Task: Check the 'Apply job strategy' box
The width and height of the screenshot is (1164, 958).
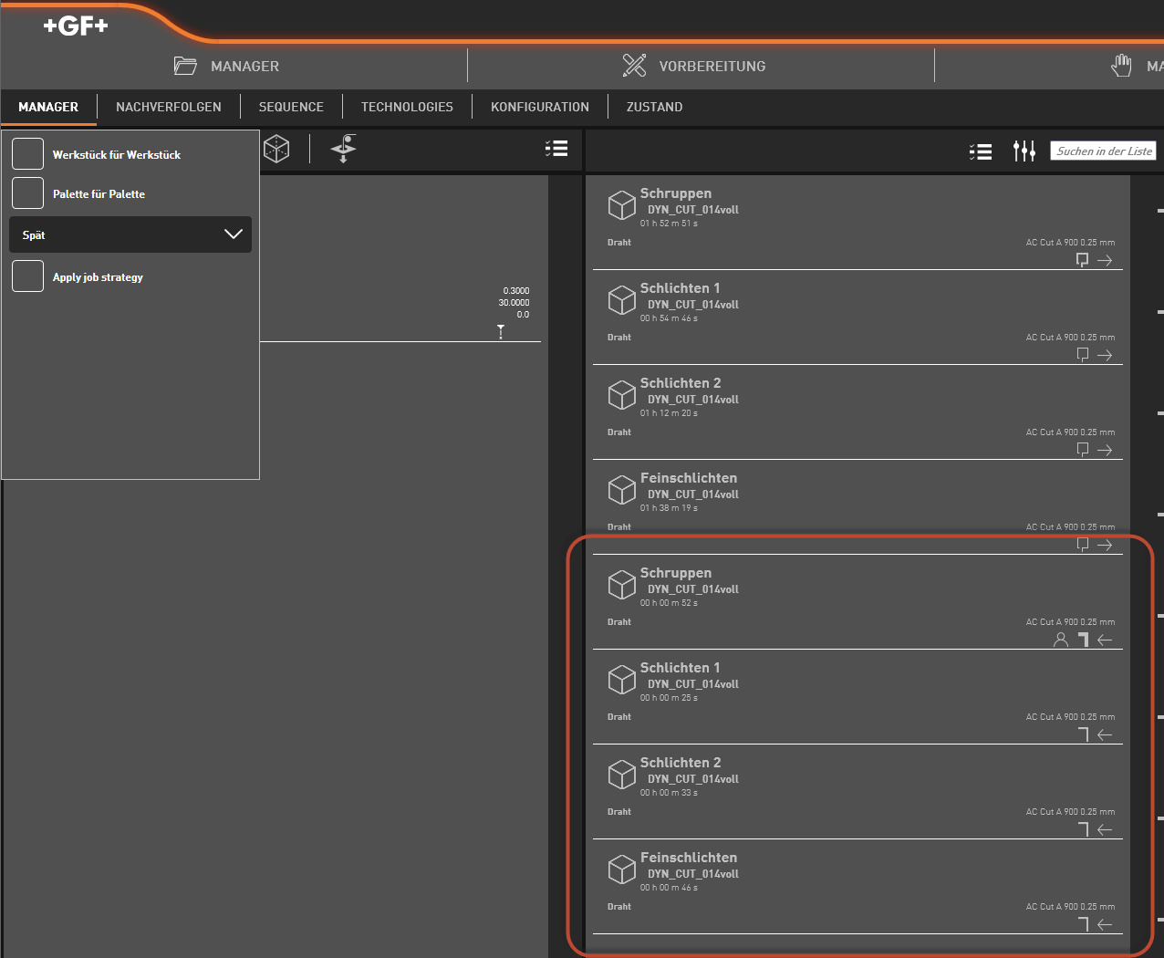Action: click(27, 276)
